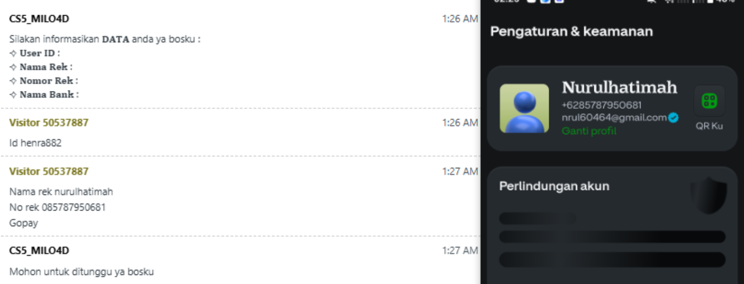Viewport: 744px width, 284px height.
Task: Click the QR Ku label text
Action: click(x=709, y=127)
